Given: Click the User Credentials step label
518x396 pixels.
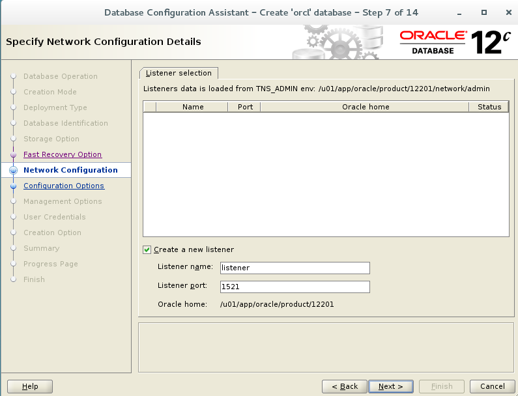Looking at the screenshot, I should click(x=55, y=217).
